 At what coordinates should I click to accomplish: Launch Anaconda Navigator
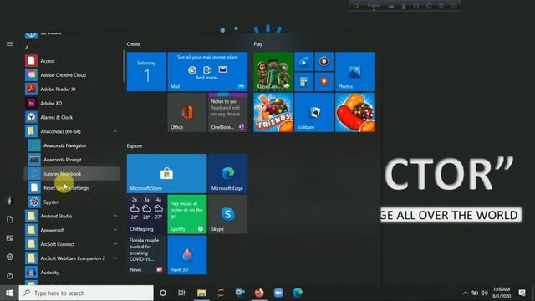(x=72, y=145)
